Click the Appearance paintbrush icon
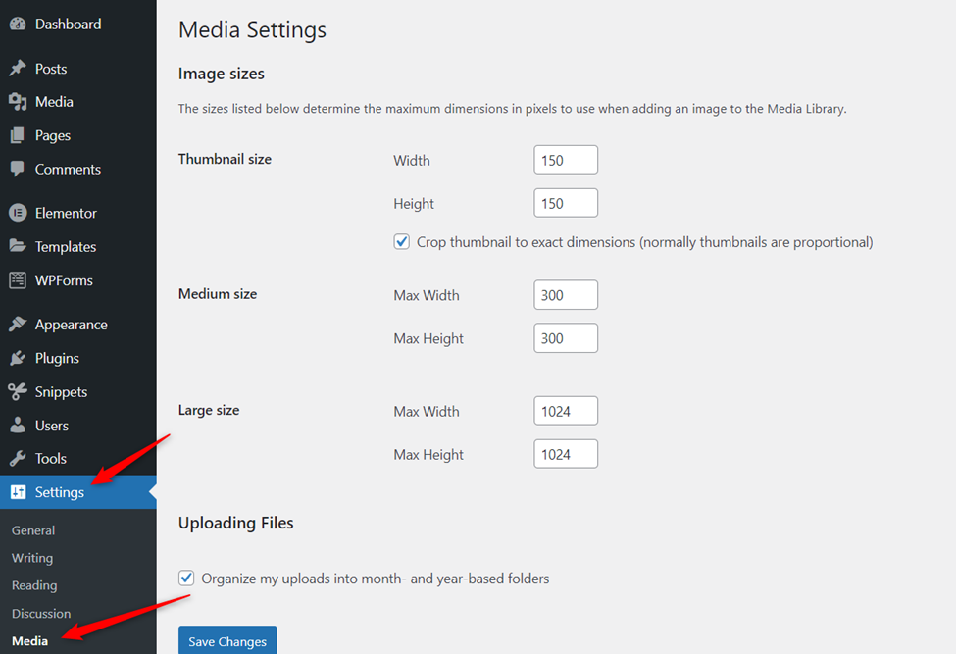956x654 pixels. tap(18, 325)
